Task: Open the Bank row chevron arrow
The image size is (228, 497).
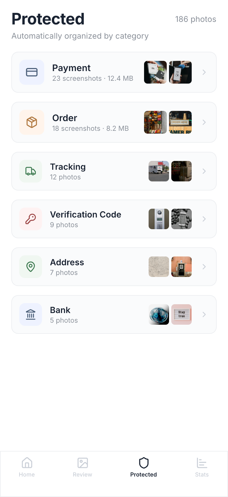Action: [x=204, y=314]
